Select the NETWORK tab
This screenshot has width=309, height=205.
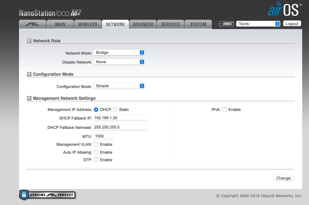pyautogui.click(x=115, y=24)
